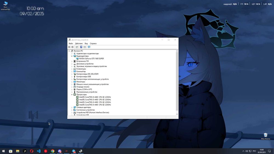
Task: Click the network tray icon
Action: click(250, 151)
